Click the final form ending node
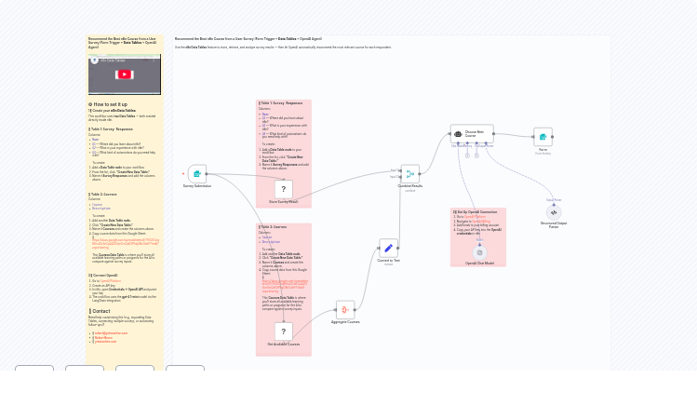This screenshot has width=697, height=419. click(x=543, y=137)
